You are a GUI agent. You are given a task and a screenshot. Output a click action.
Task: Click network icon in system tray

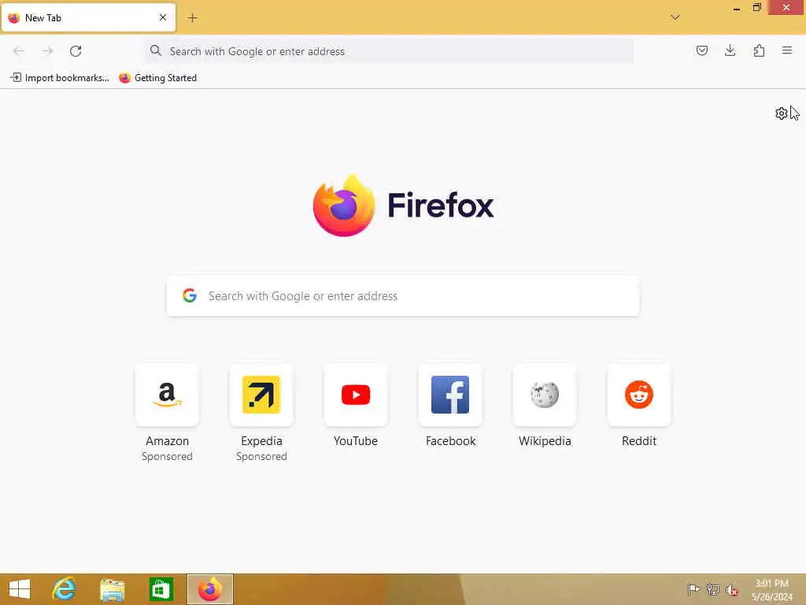712,589
